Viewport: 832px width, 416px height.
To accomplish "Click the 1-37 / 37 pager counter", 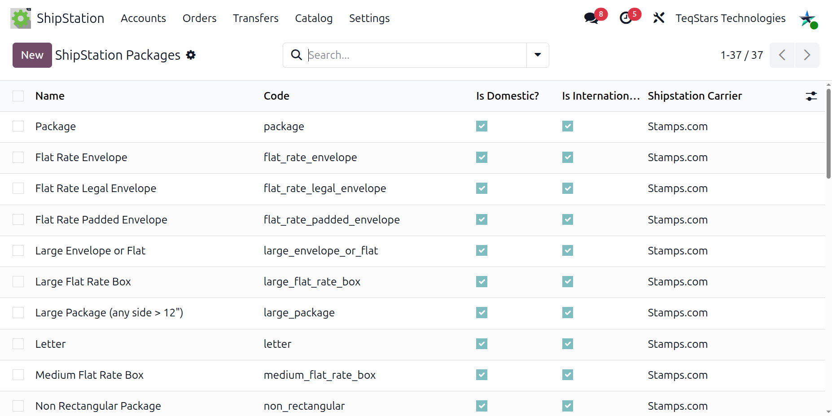I will (741, 55).
